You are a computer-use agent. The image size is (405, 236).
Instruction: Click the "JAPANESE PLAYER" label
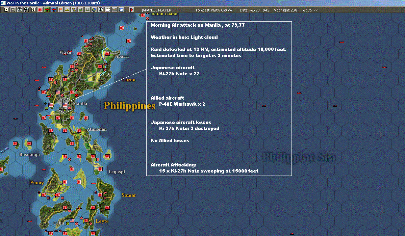point(156,10)
